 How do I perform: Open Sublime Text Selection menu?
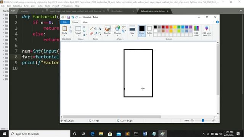(x=17, y=6)
